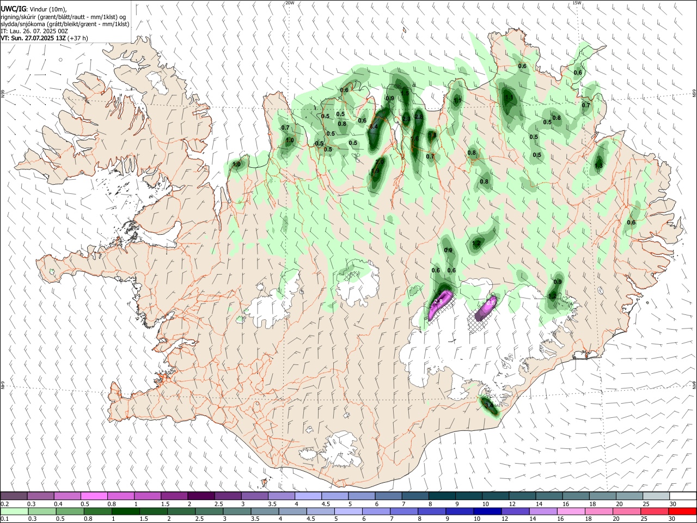Screen dimensions: 697x523
Task: Select bright magenta swatch between 0.5 and 0.8, upper scale
Action: (x=94, y=496)
